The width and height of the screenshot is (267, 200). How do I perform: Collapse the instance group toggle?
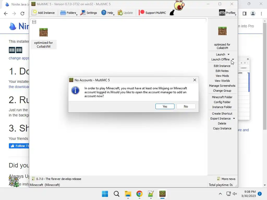[34, 22]
